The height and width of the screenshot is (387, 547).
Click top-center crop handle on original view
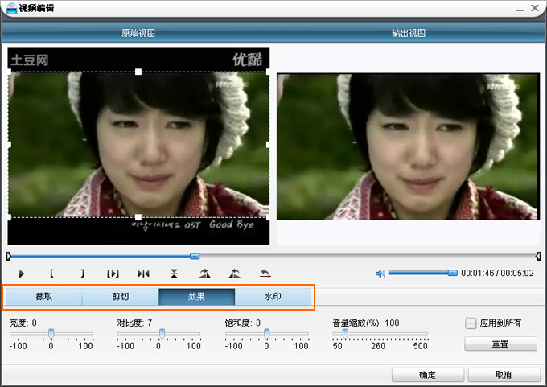coord(138,72)
